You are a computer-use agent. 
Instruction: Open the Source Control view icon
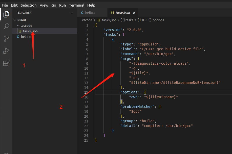(x=6, y=38)
